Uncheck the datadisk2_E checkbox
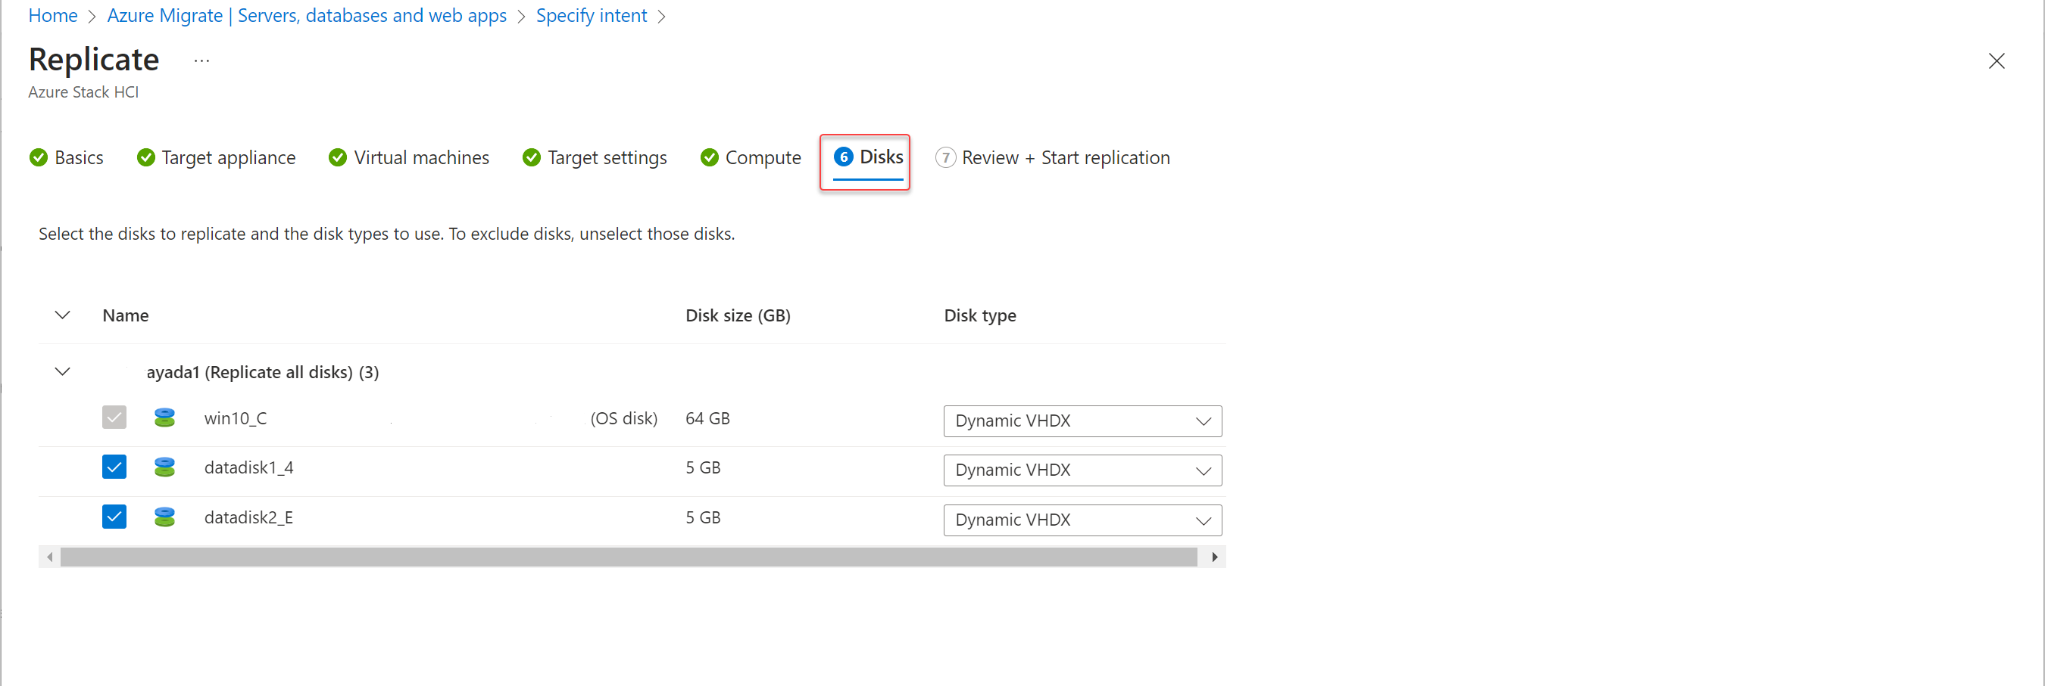The height and width of the screenshot is (686, 2045). (x=114, y=517)
